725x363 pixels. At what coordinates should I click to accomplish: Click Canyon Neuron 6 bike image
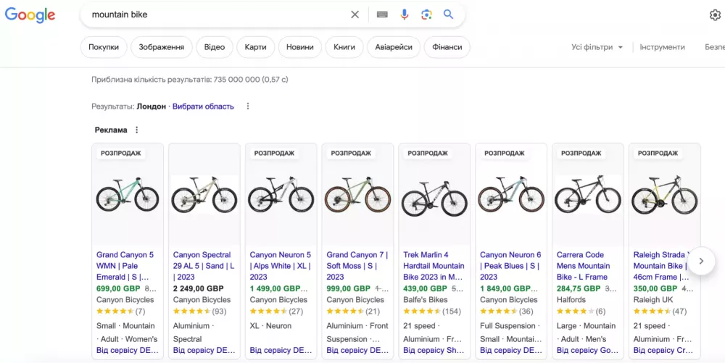click(511, 194)
